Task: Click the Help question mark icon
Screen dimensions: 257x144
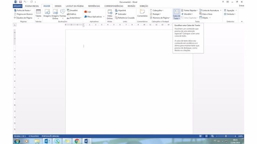Action: 223,2
